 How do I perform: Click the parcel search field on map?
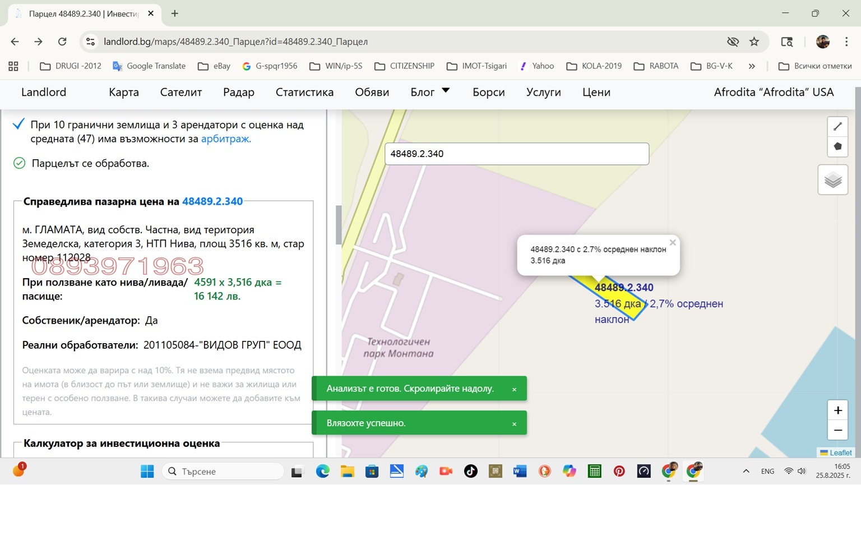tap(516, 154)
